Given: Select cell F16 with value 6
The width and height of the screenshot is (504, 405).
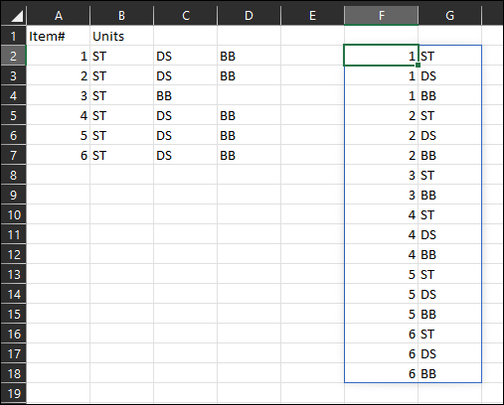Looking at the screenshot, I should (381, 334).
